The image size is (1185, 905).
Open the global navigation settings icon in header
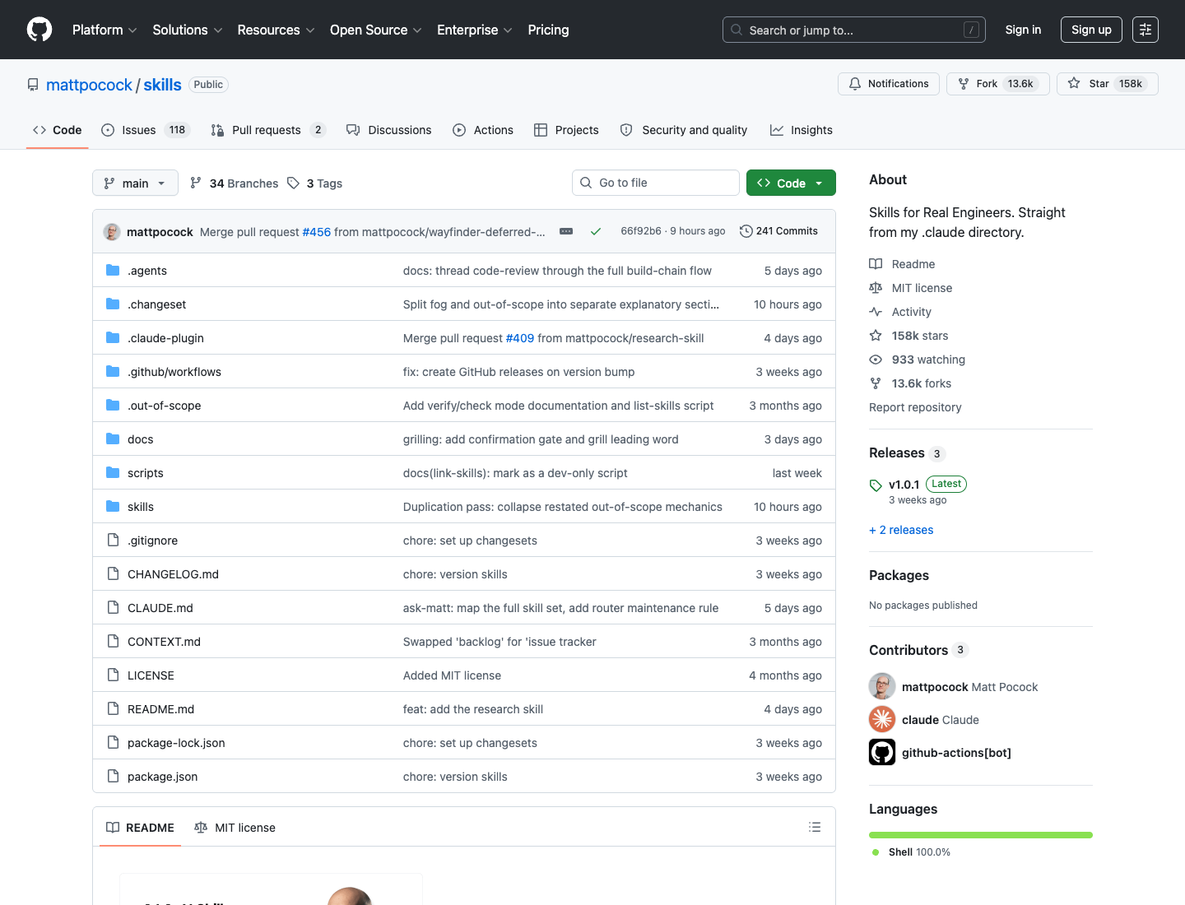(x=1145, y=30)
